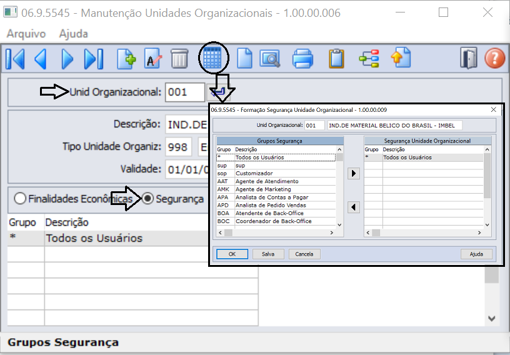This screenshot has width=510, height=355.
Task: Click the clipboard icon
Action: point(336,59)
